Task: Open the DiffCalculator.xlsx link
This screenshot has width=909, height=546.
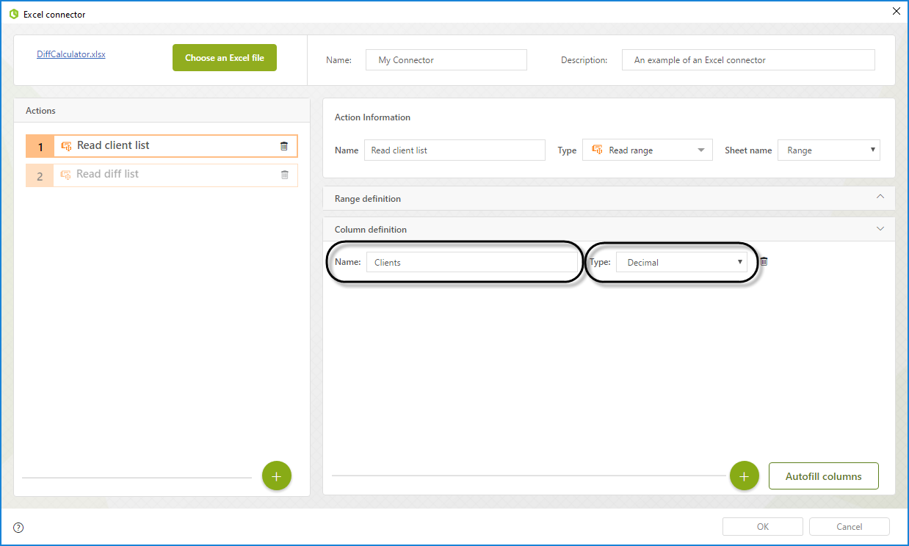Action: tap(71, 54)
